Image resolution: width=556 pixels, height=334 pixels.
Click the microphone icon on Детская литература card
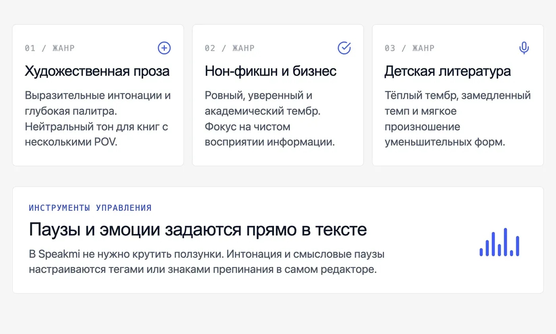point(524,48)
